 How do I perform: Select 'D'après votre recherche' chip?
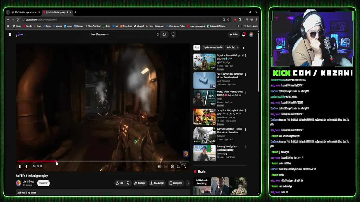point(213,48)
